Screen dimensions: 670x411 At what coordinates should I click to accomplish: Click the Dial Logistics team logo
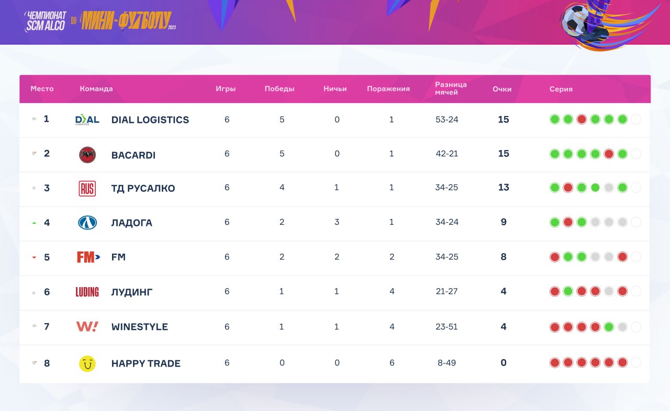pos(87,120)
